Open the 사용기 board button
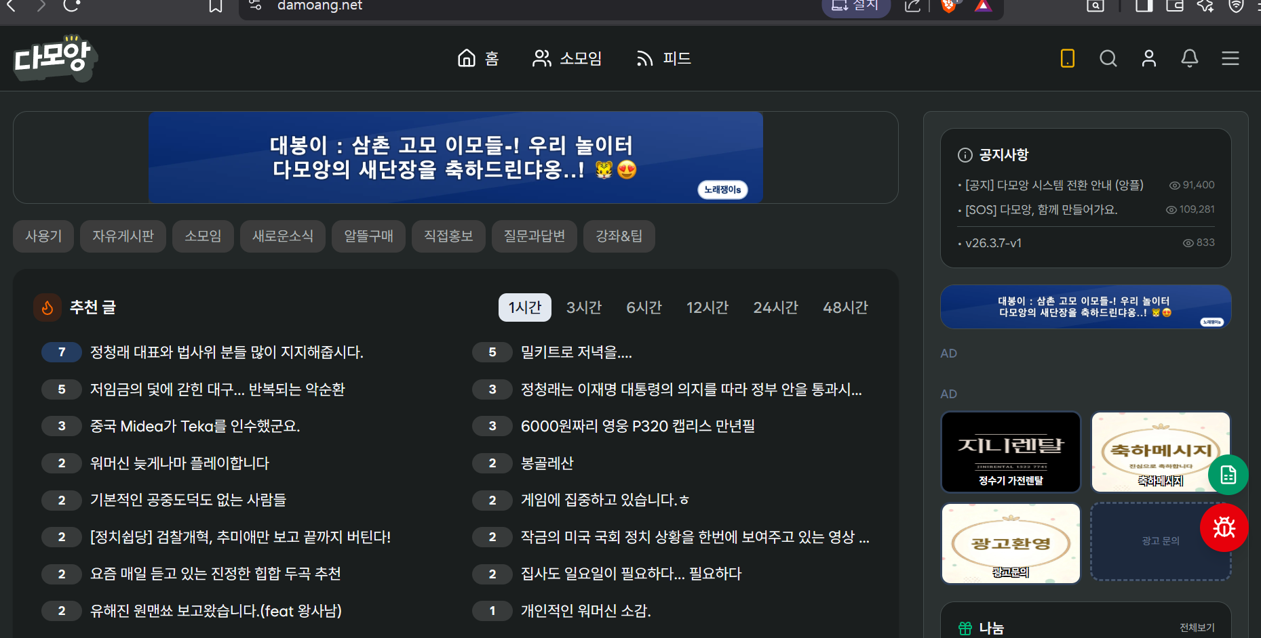The height and width of the screenshot is (638, 1261). tap(43, 236)
